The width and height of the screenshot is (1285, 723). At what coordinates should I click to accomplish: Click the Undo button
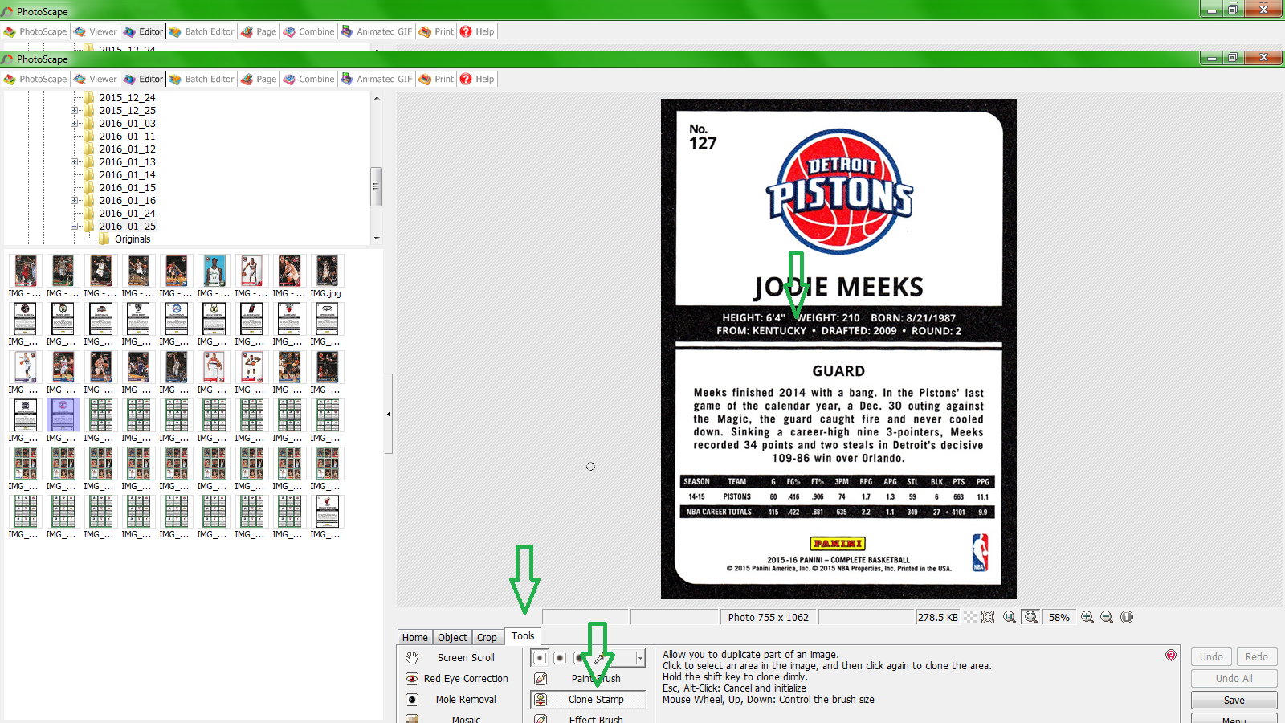(1211, 656)
